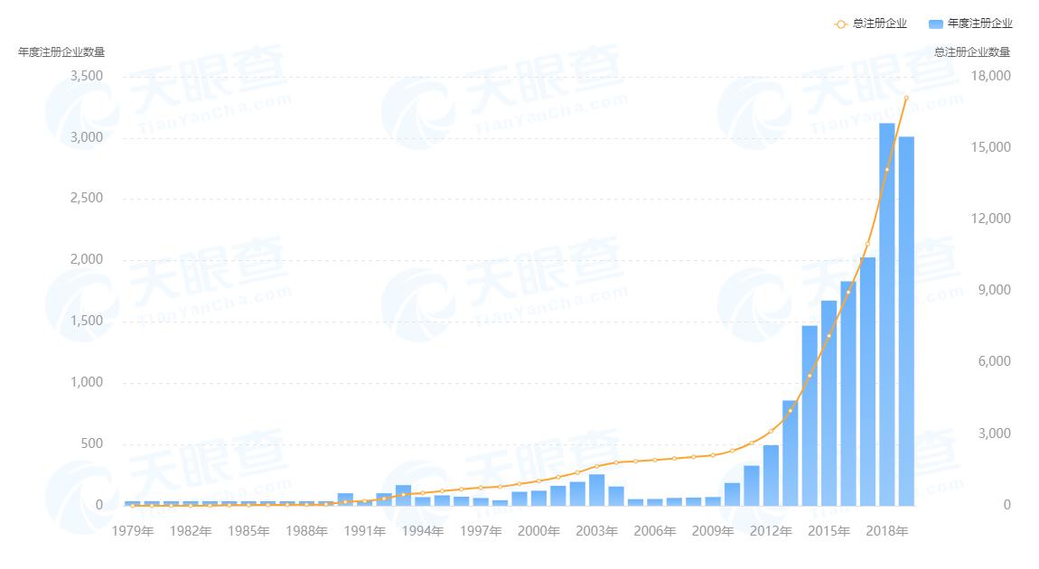Click the 12,000 right axis value
This screenshot has width=1039, height=569.
(990, 219)
